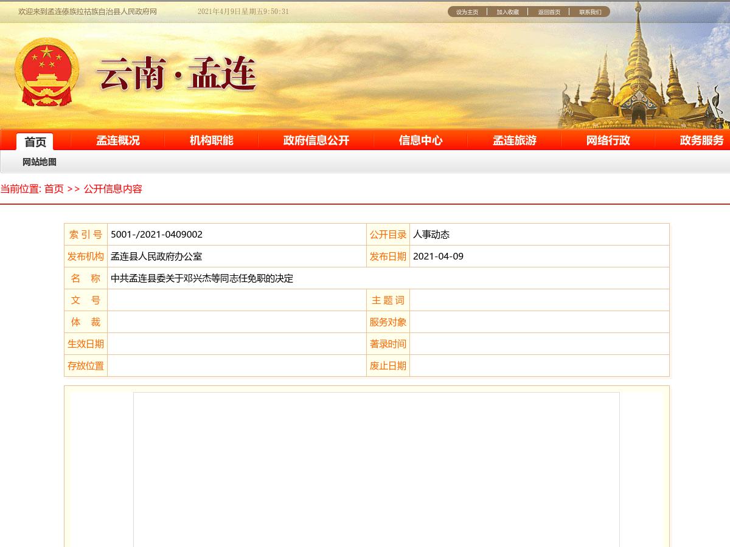
Task: Open the 信息中心 menu item
Action: [421, 140]
